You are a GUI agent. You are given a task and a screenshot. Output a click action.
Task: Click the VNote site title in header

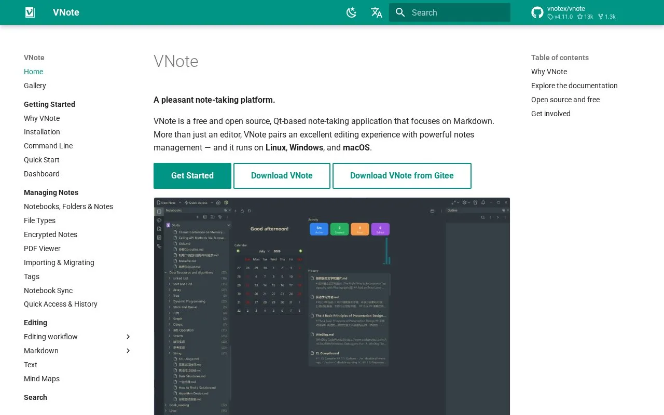tap(66, 12)
